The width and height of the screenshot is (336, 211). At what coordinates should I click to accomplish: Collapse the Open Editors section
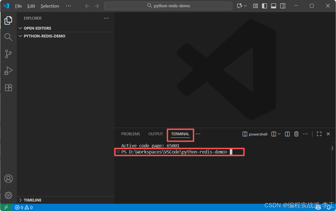pyautogui.click(x=66, y=28)
